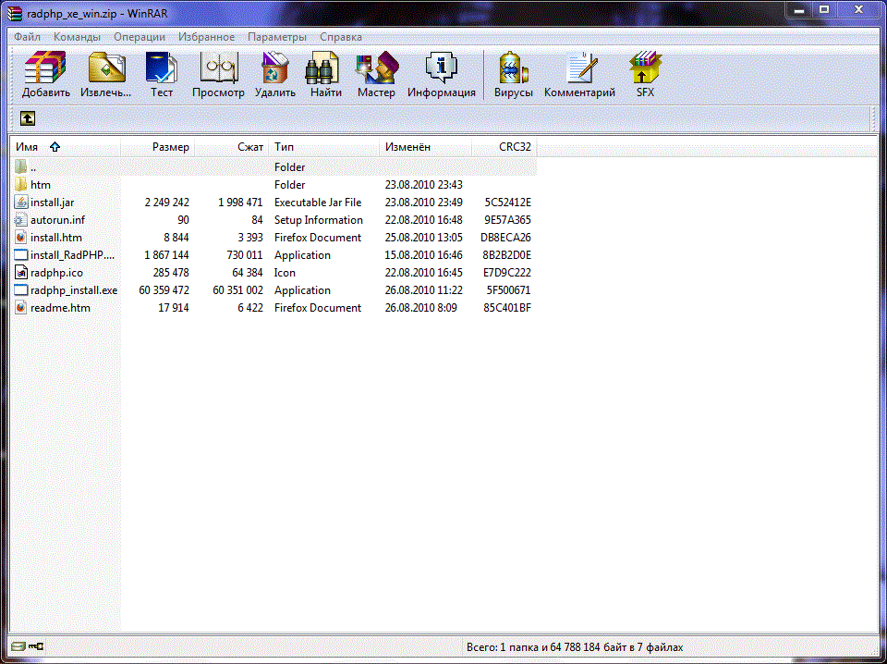This screenshot has width=887, height=664.
Task: Open the Найти (Find) binoculars tool
Action: coord(326,75)
